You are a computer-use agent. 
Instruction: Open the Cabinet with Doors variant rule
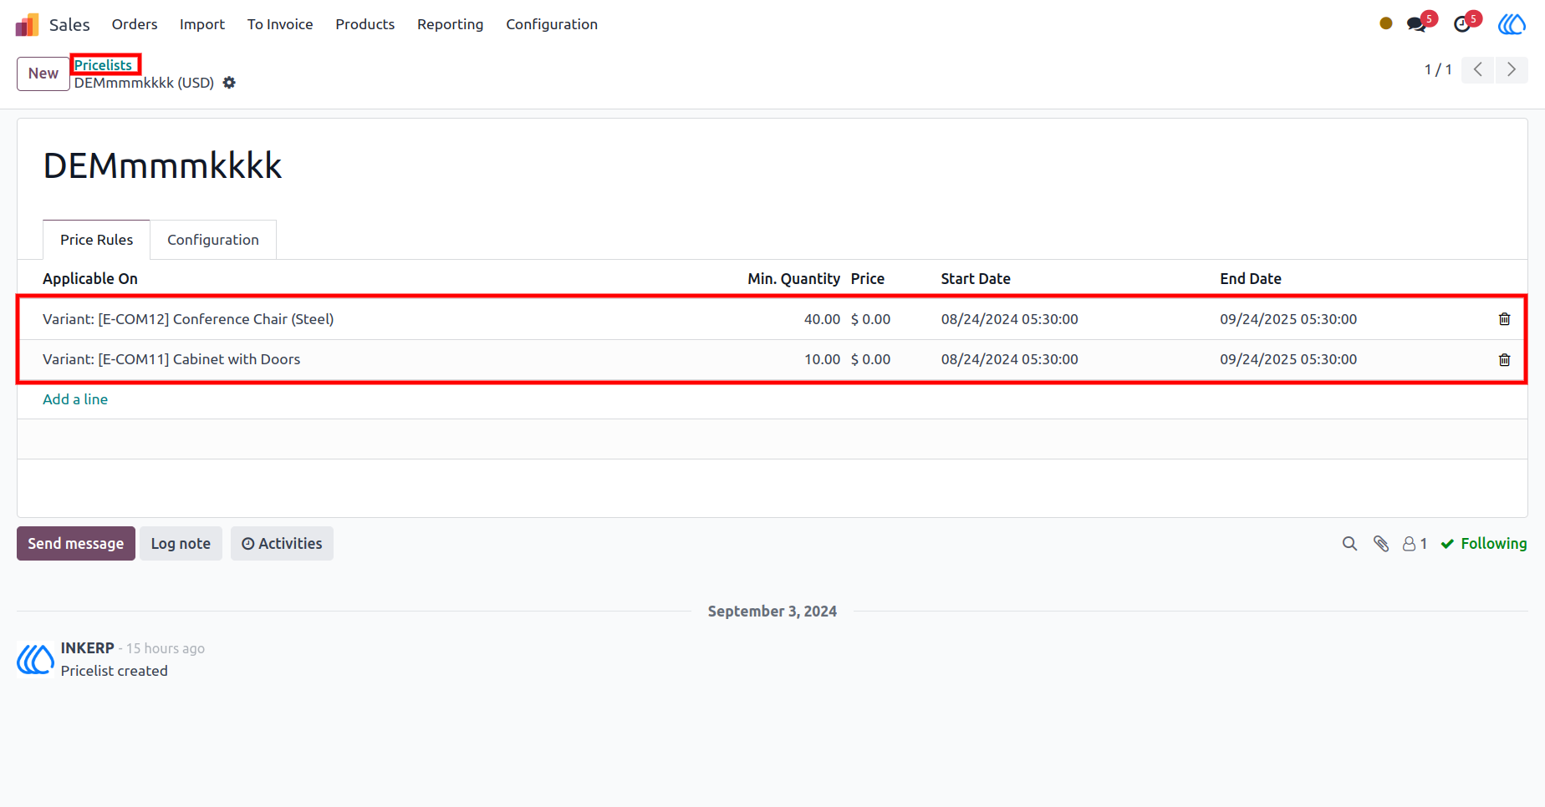pyautogui.click(x=171, y=359)
